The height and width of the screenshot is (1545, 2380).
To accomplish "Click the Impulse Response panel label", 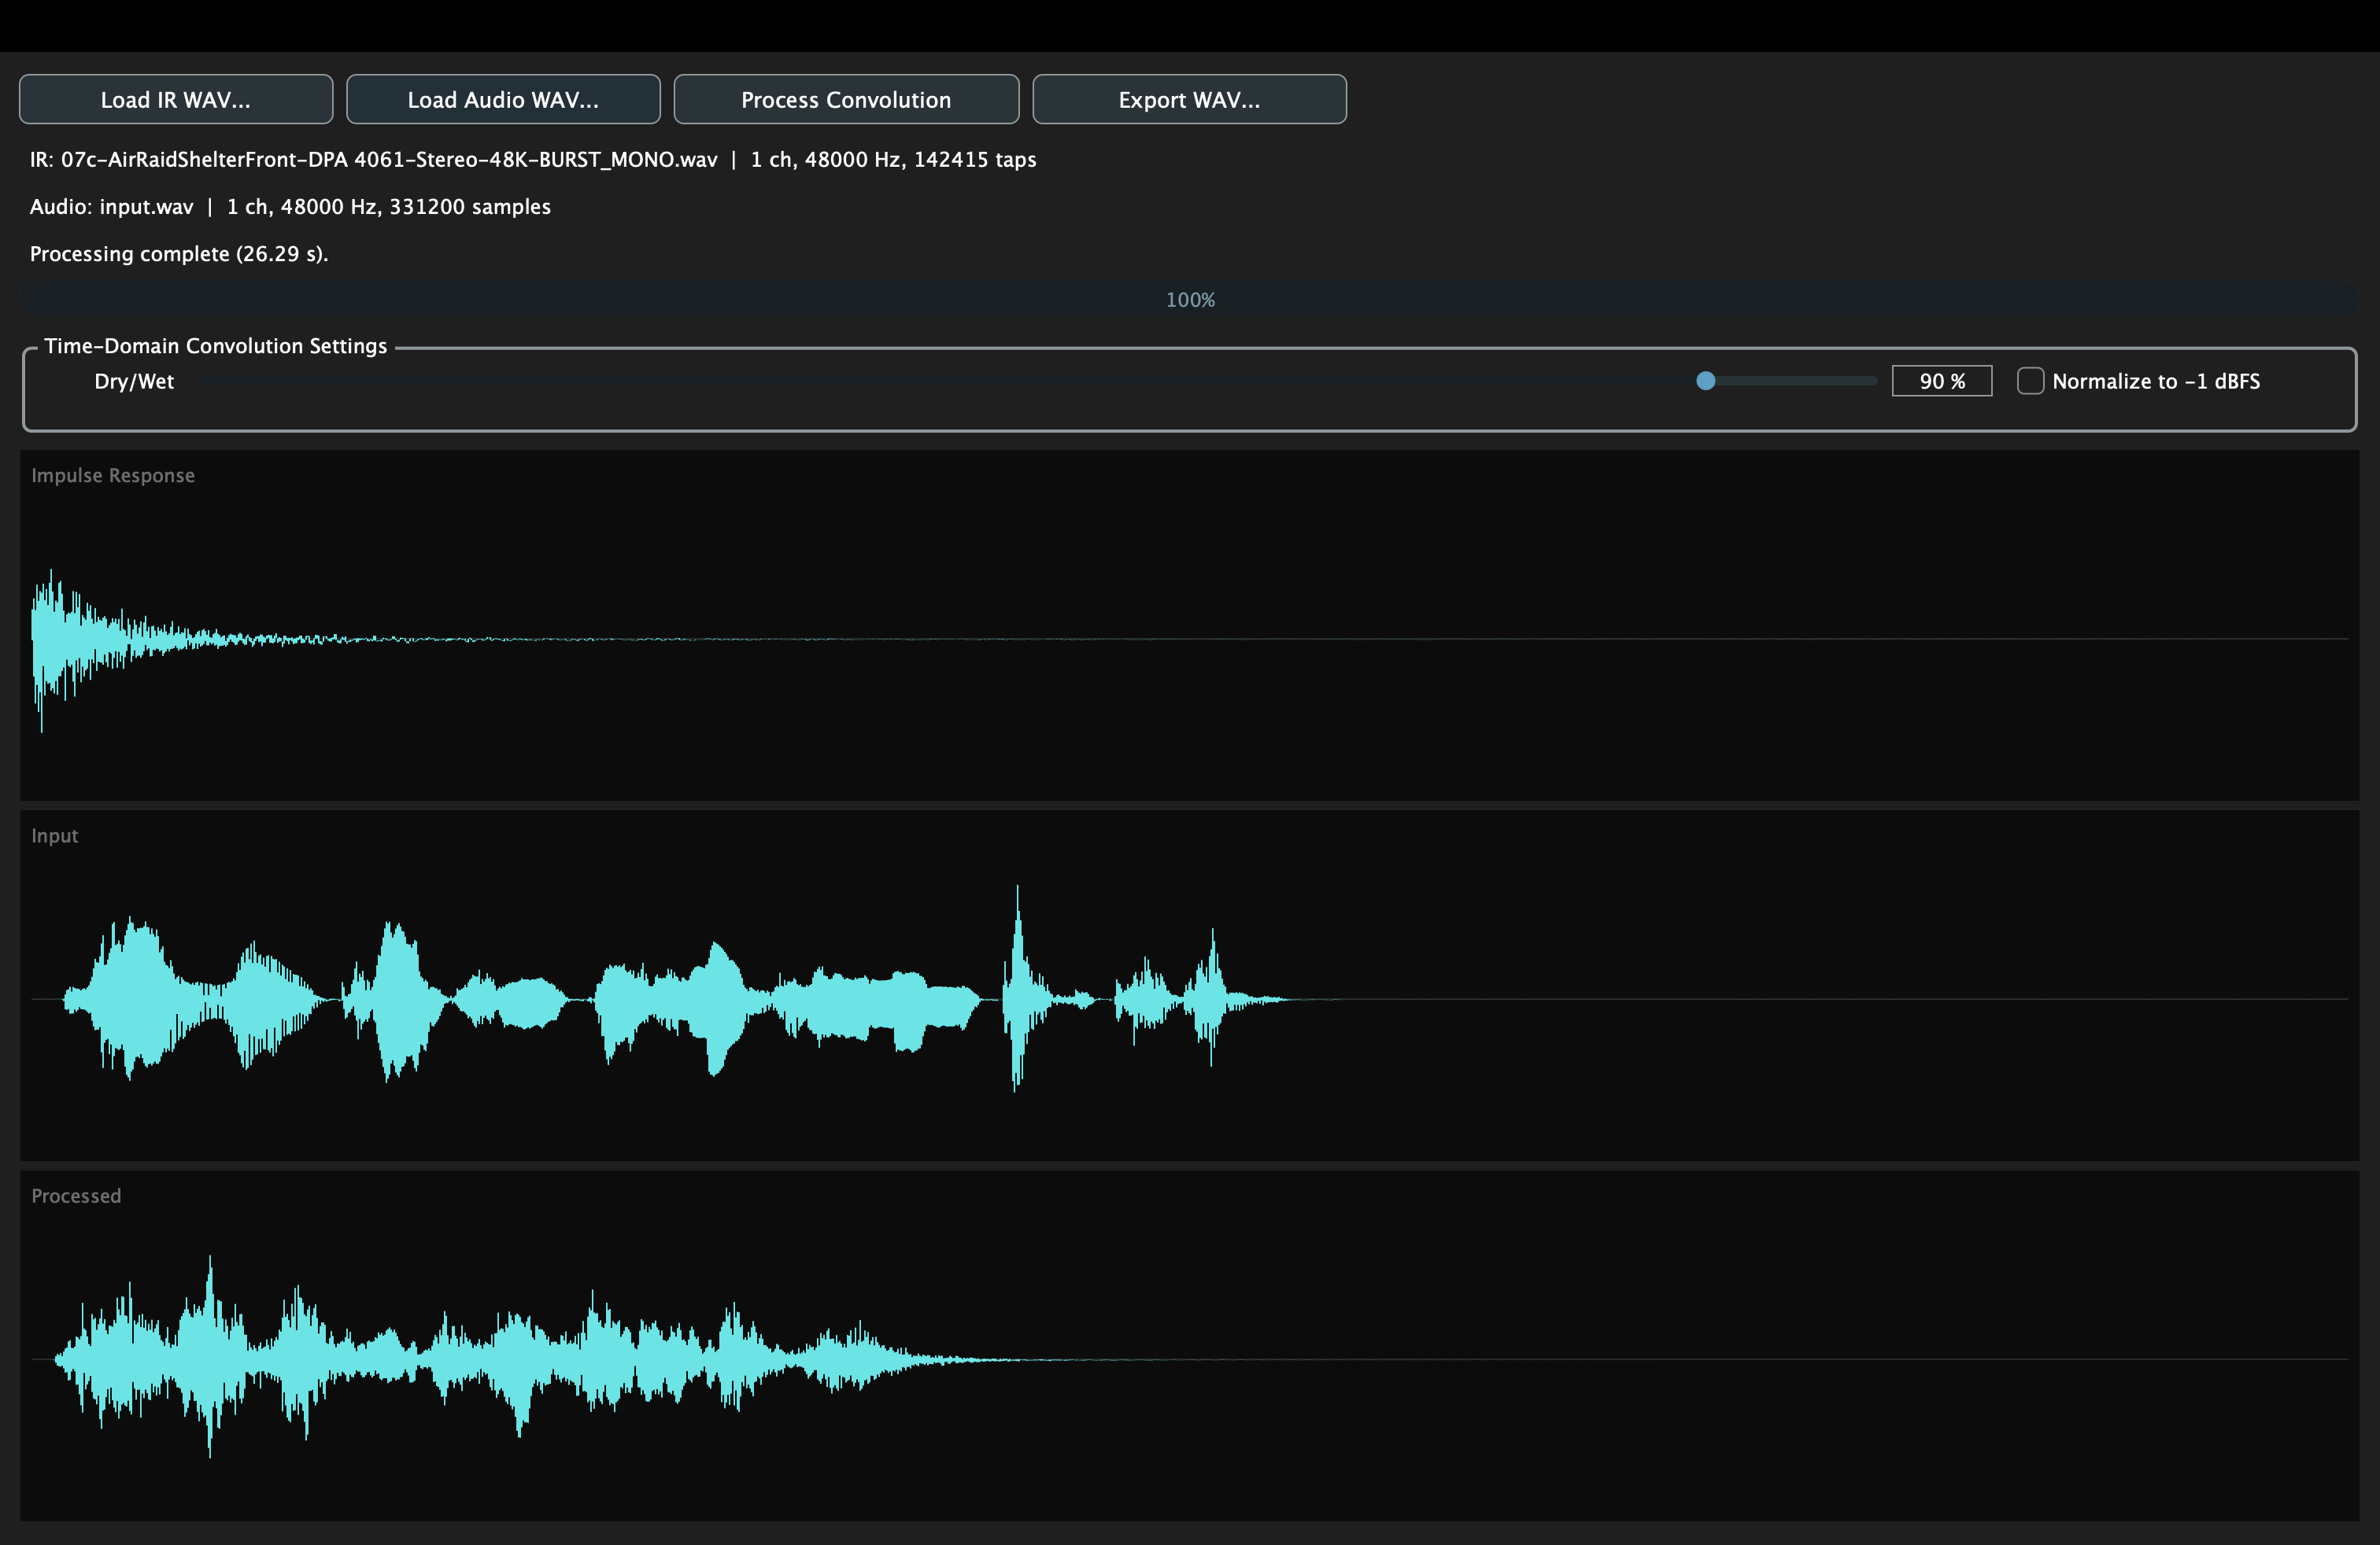I will 113,474.
